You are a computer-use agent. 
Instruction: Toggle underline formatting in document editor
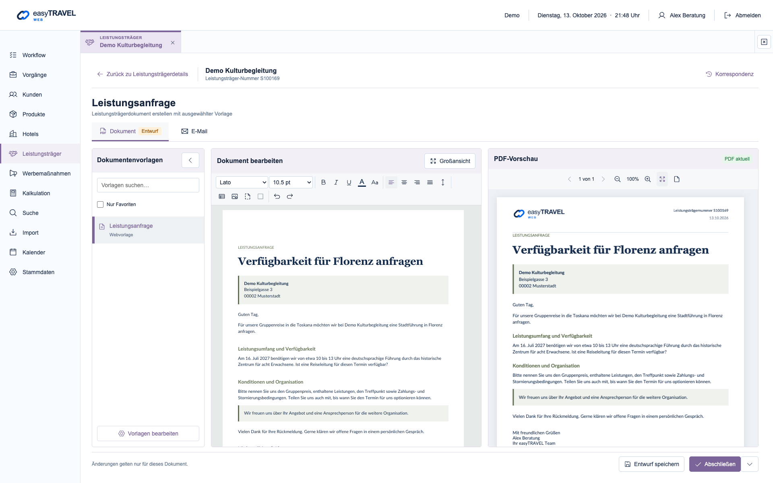click(x=349, y=182)
